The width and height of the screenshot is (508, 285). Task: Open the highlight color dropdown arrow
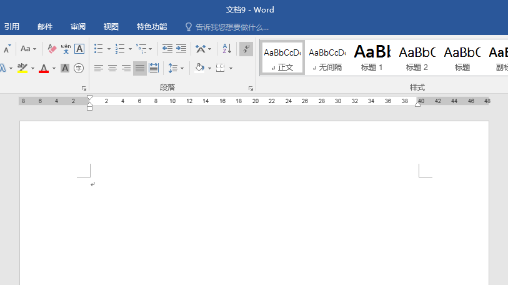coord(32,68)
